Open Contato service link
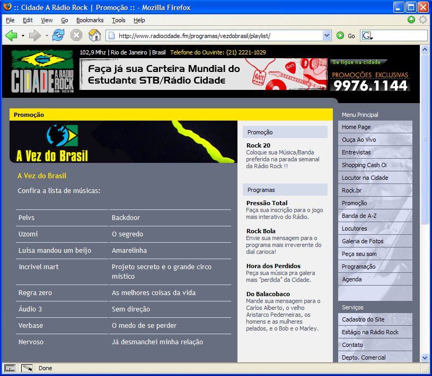 (375, 345)
